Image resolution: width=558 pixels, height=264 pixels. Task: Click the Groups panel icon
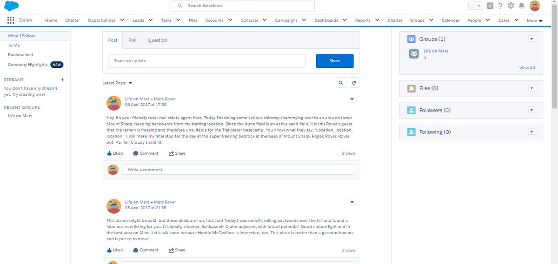411,39
